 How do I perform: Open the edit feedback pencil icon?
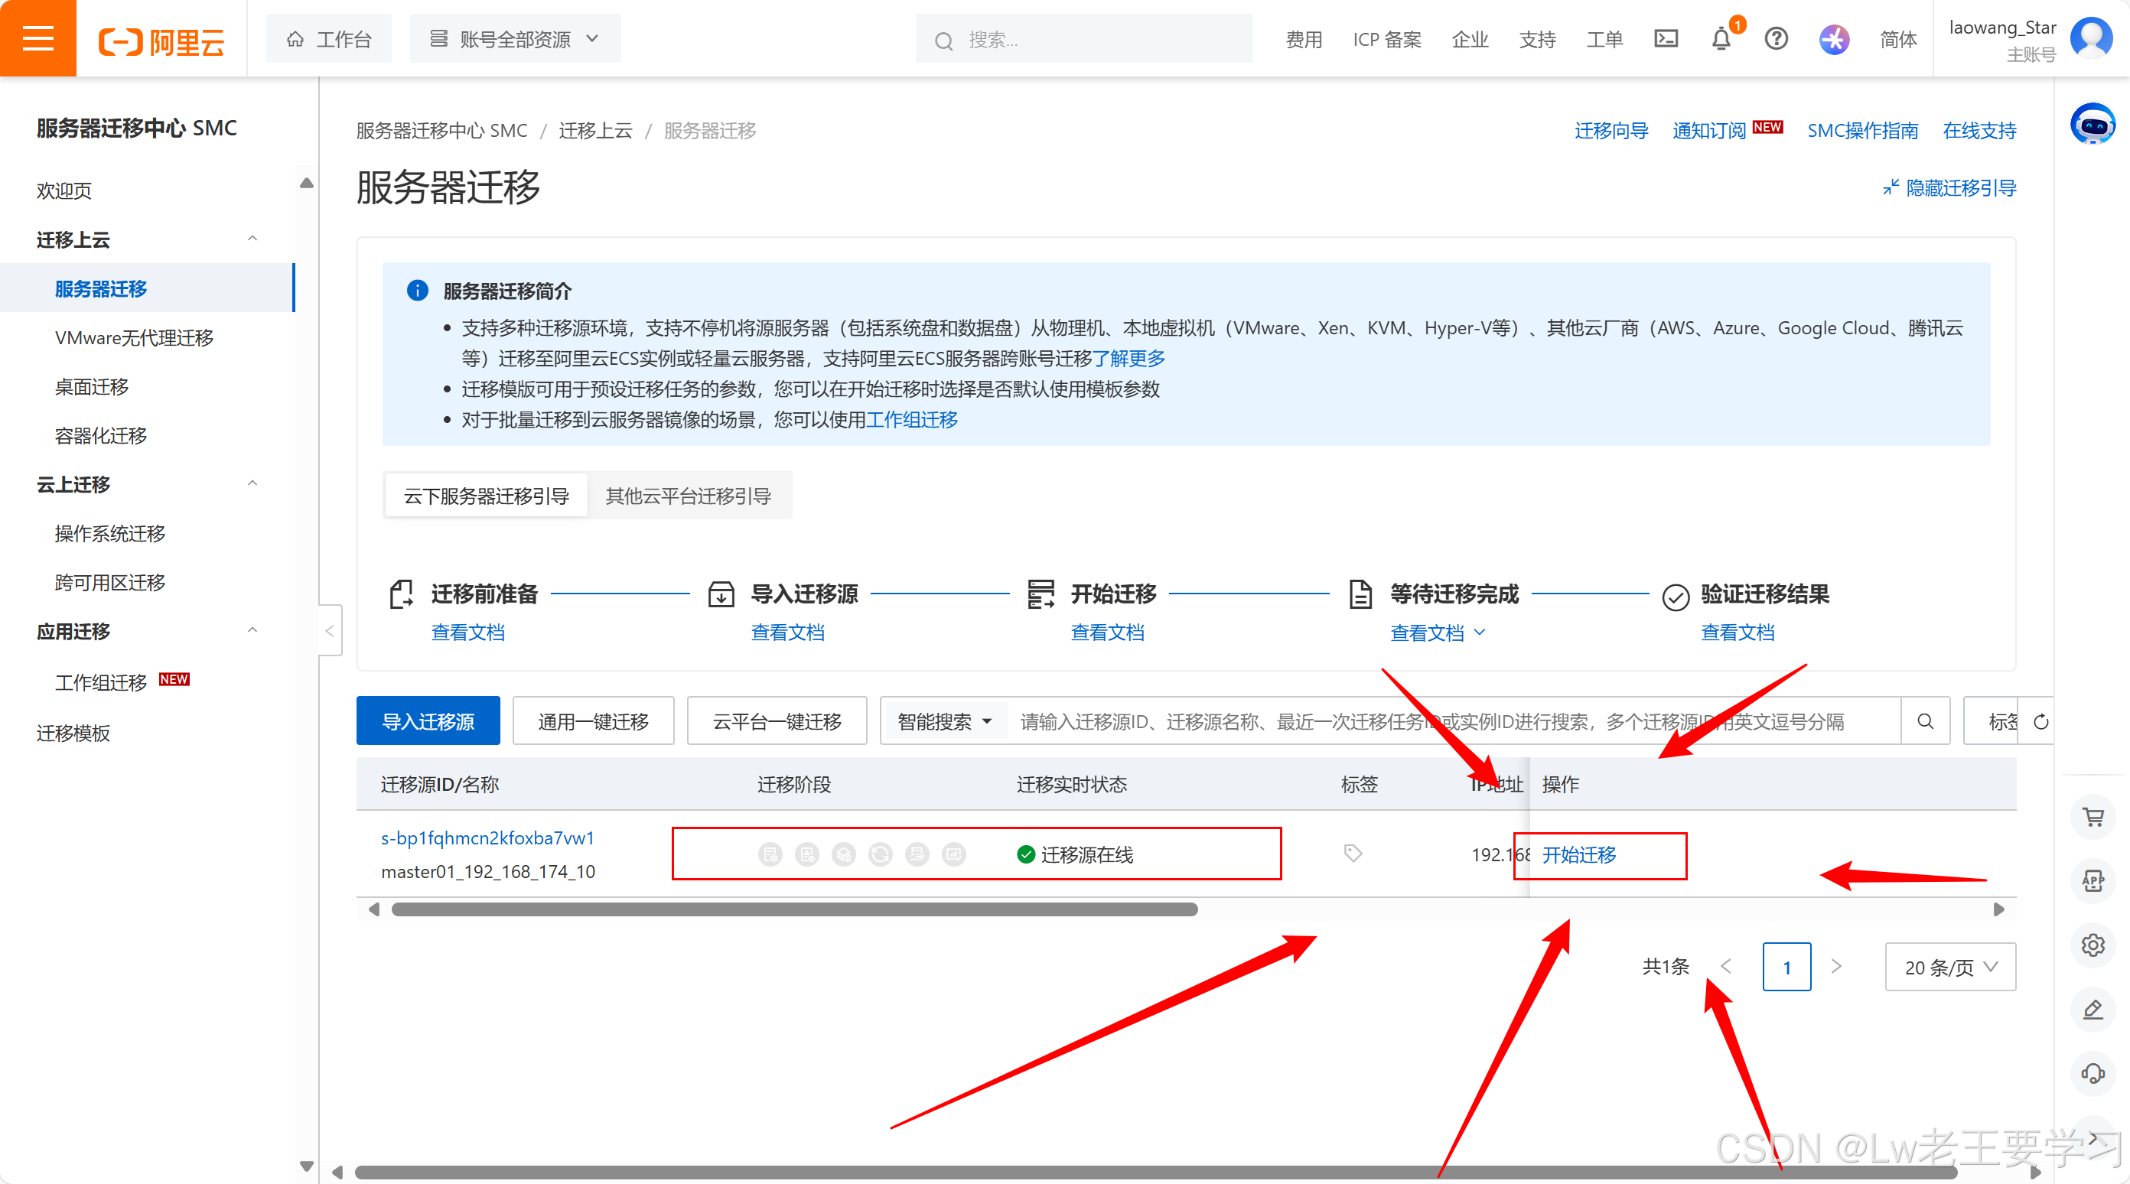click(x=2093, y=1009)
